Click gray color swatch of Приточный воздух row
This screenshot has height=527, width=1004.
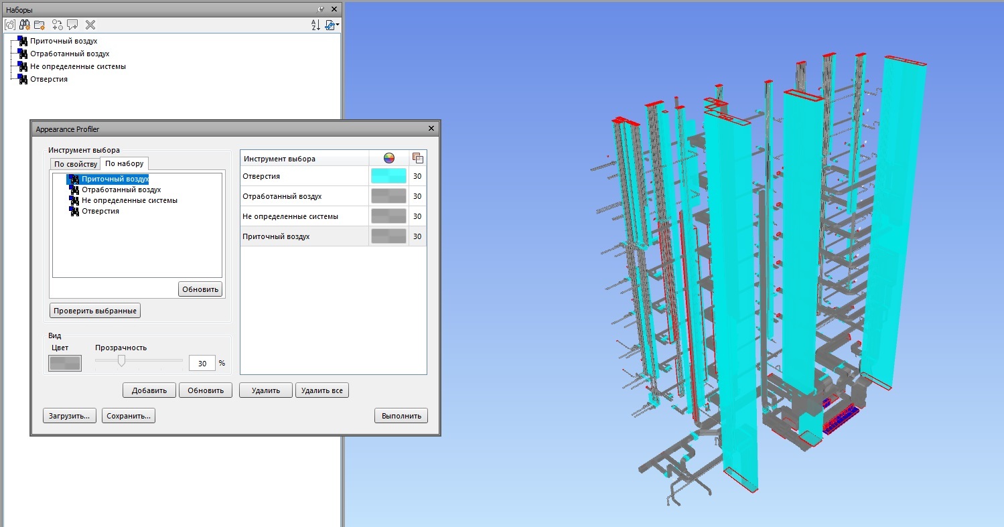pyautogui.click(x=389, y=236)
